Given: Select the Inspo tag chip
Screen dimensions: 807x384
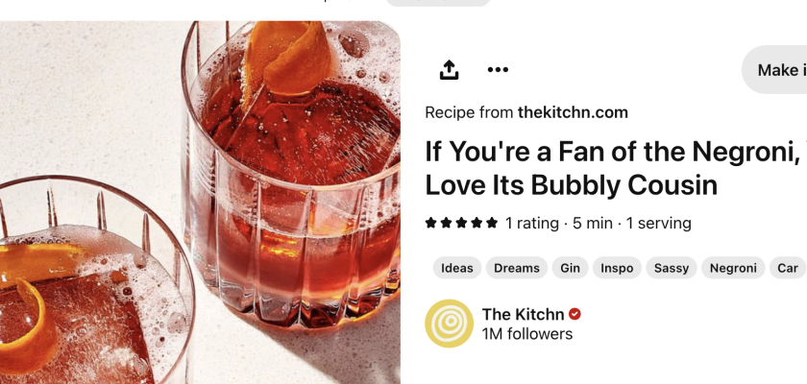Looking at the screenshot, I should [617, 268].
